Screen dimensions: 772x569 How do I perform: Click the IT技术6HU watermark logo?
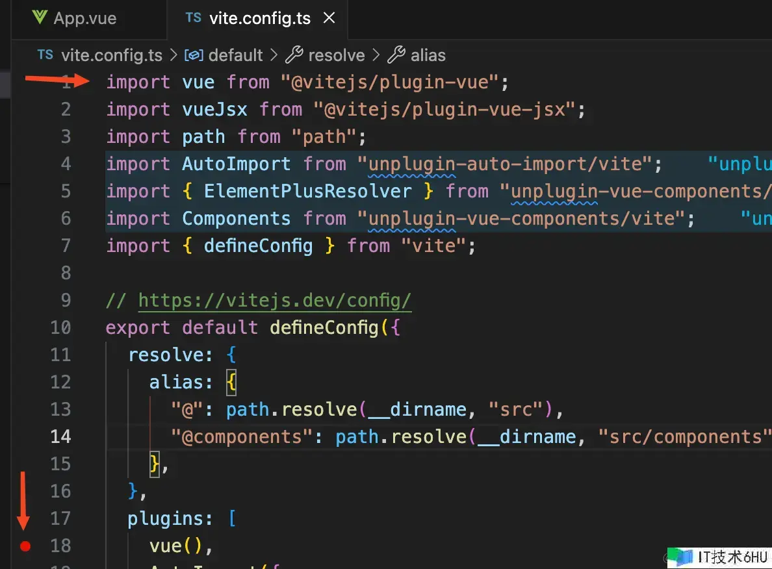pyautogui.click(x=680, y=557)
